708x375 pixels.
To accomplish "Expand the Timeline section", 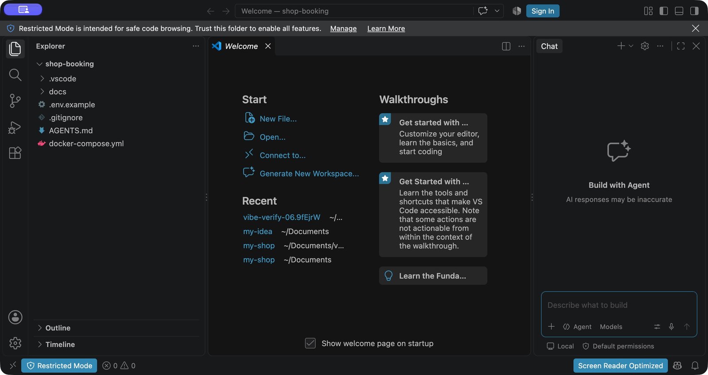I will point(117,344).
